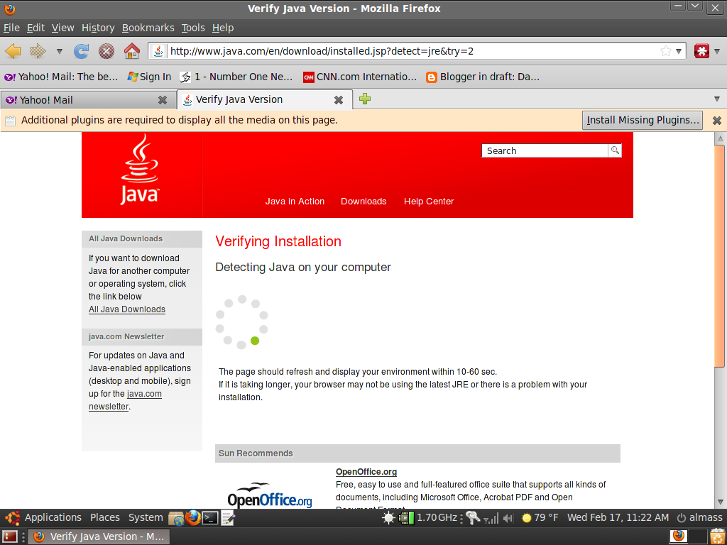This screenshot has height=545, width=727.
Task: Visit the Help Center link
Action: (x=429, y=202)
